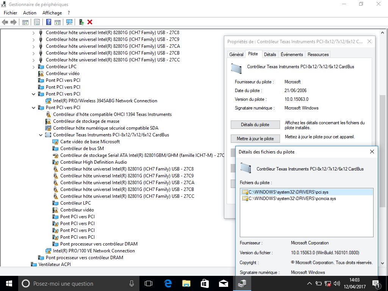Collapse the Texas Instruments CardBus controller node
This screenshot has width=388, height=291.
(x=41, y=135)
